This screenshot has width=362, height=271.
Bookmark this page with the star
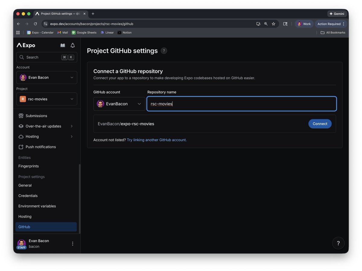274,24
